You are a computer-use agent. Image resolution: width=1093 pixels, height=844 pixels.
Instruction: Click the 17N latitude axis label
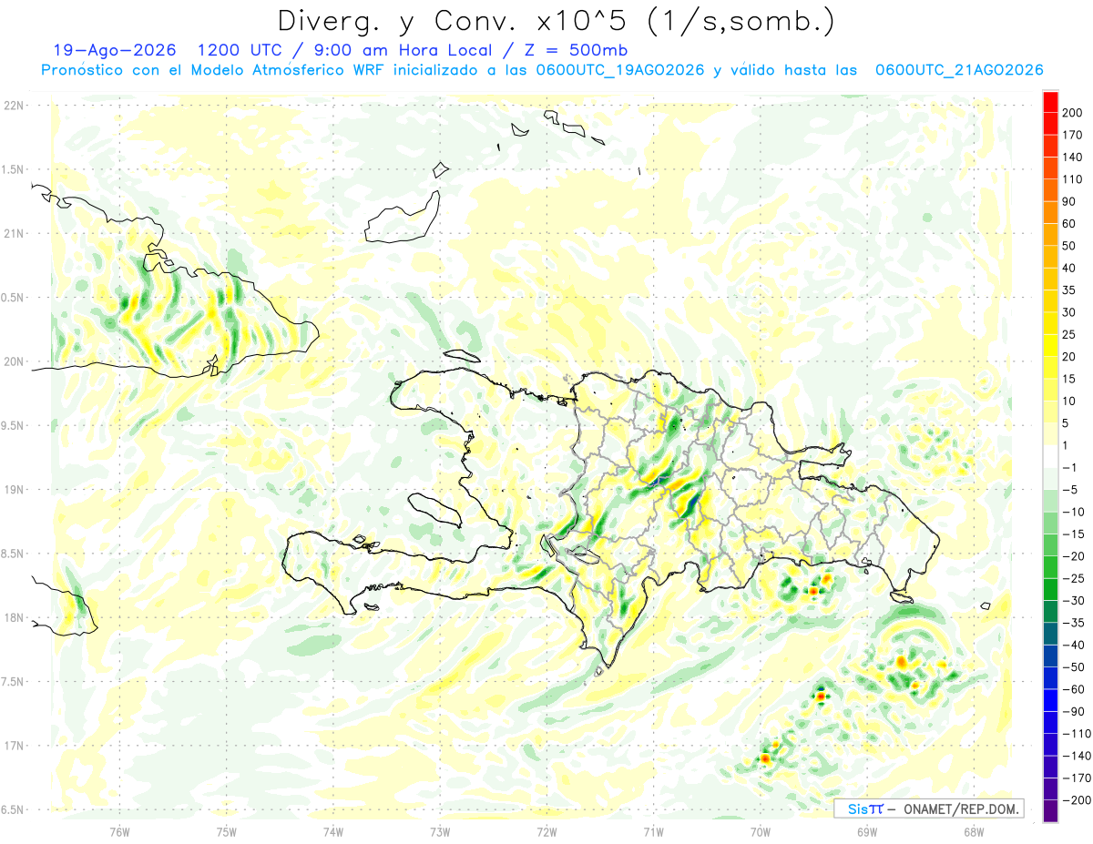14,747
